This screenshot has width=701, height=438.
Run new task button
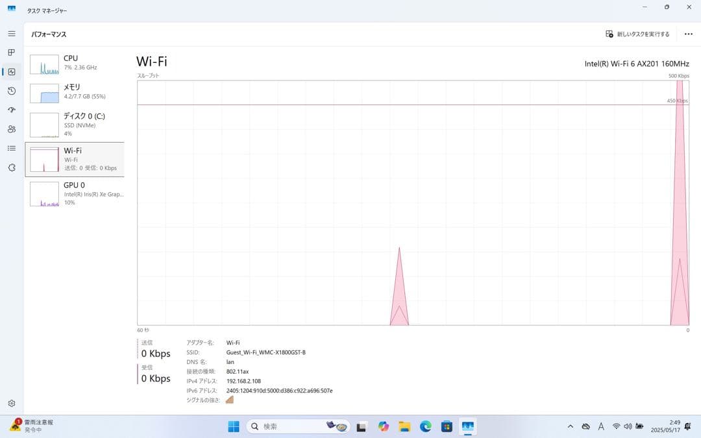637,34
